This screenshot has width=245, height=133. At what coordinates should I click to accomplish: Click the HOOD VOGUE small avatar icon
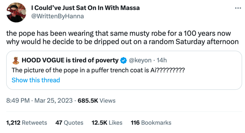[x=15, y=60]
